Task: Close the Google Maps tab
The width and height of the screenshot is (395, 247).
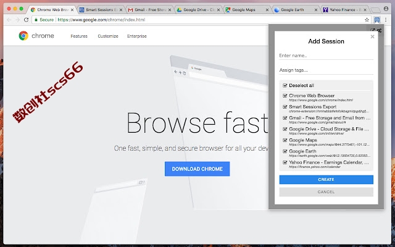Action: (267, 10)
